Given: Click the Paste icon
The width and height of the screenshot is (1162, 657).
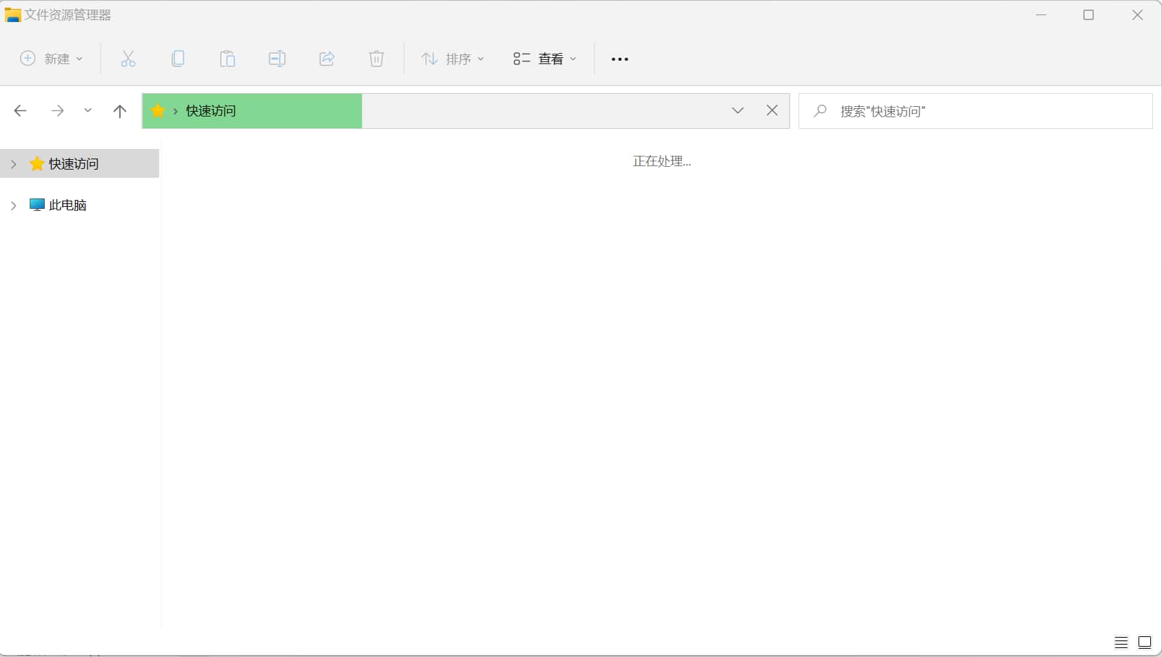Looking at the screenshot, I should pos(228,59).
